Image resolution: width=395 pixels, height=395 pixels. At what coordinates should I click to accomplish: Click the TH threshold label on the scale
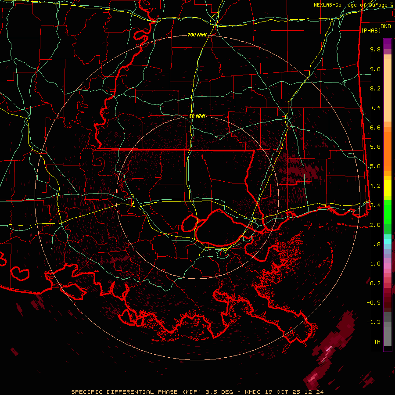pyautogui.click(x=377, y=342)
